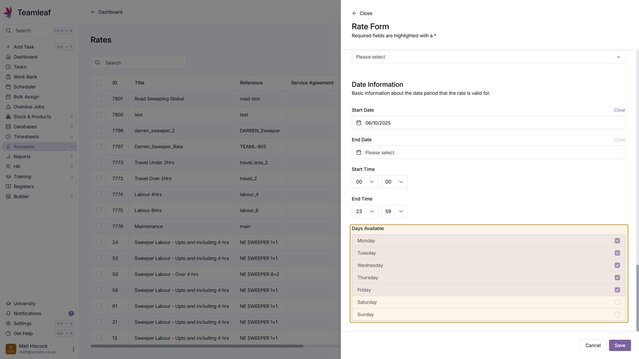
Task: Click the Scheduler calendar icon in sidebar
Action: pyautogui.click(x=8, y=87)
